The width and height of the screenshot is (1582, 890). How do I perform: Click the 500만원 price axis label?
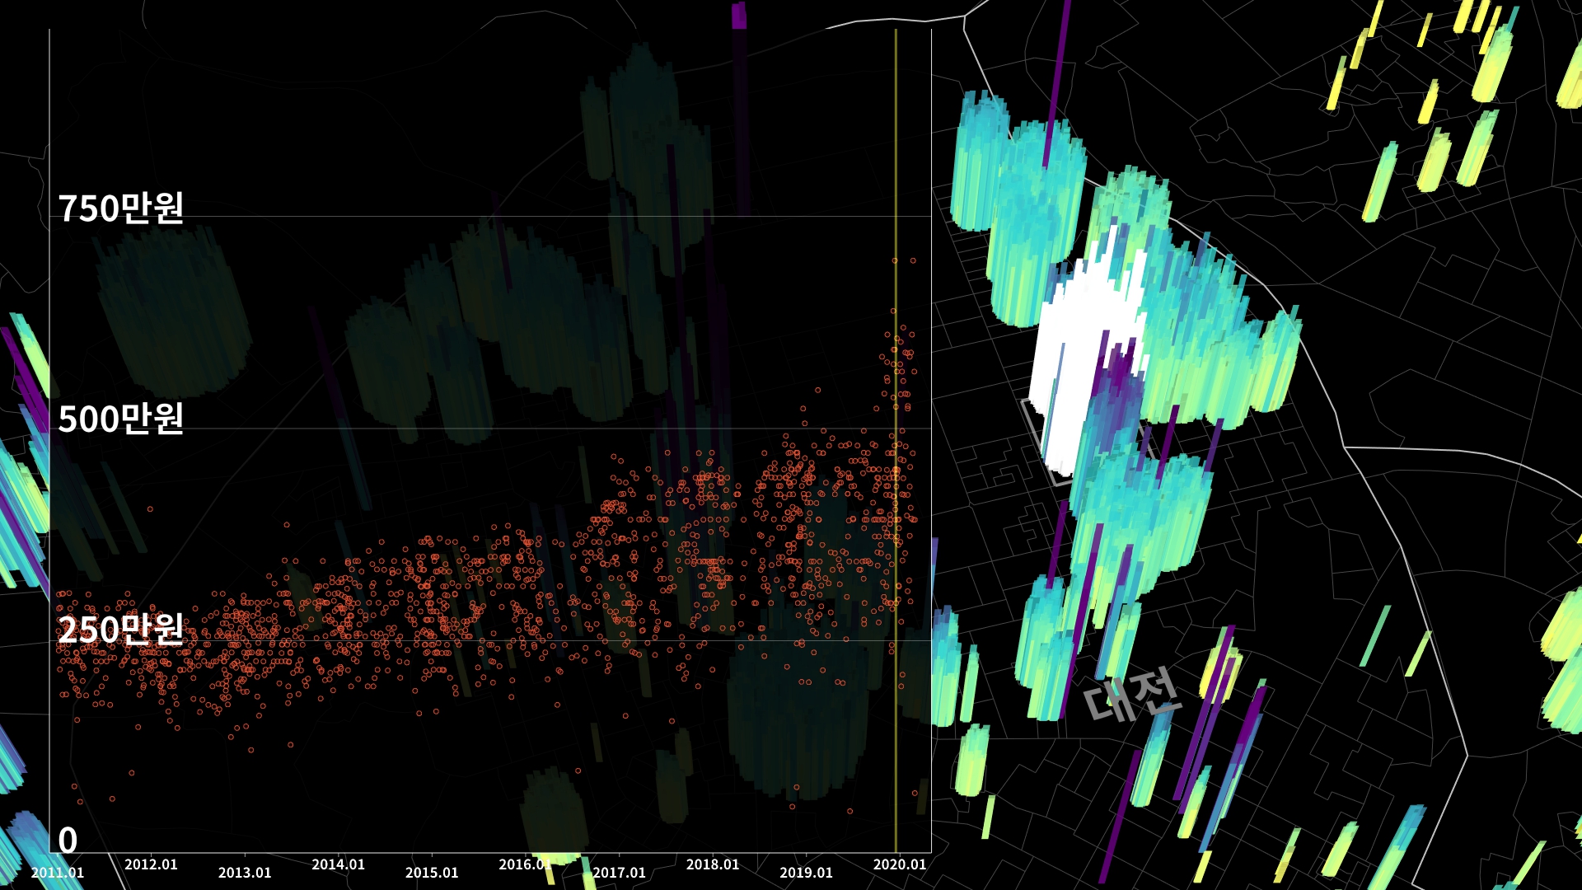(x=120, y=419)
